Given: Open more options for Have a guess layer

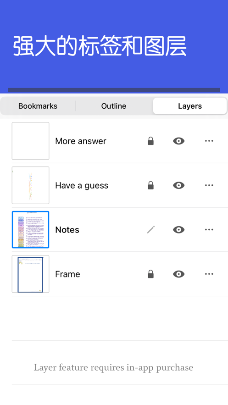Looking at the screenshot, I should point(209,185).
